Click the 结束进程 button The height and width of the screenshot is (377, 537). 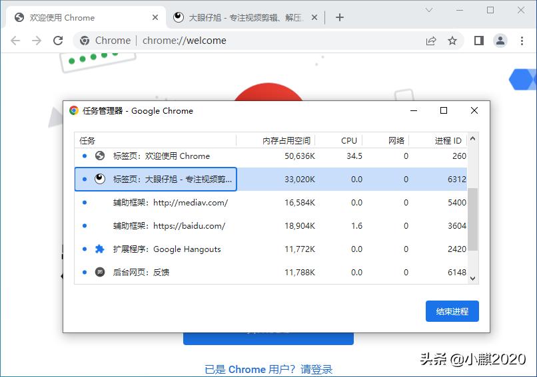click(x=452, y=311)
